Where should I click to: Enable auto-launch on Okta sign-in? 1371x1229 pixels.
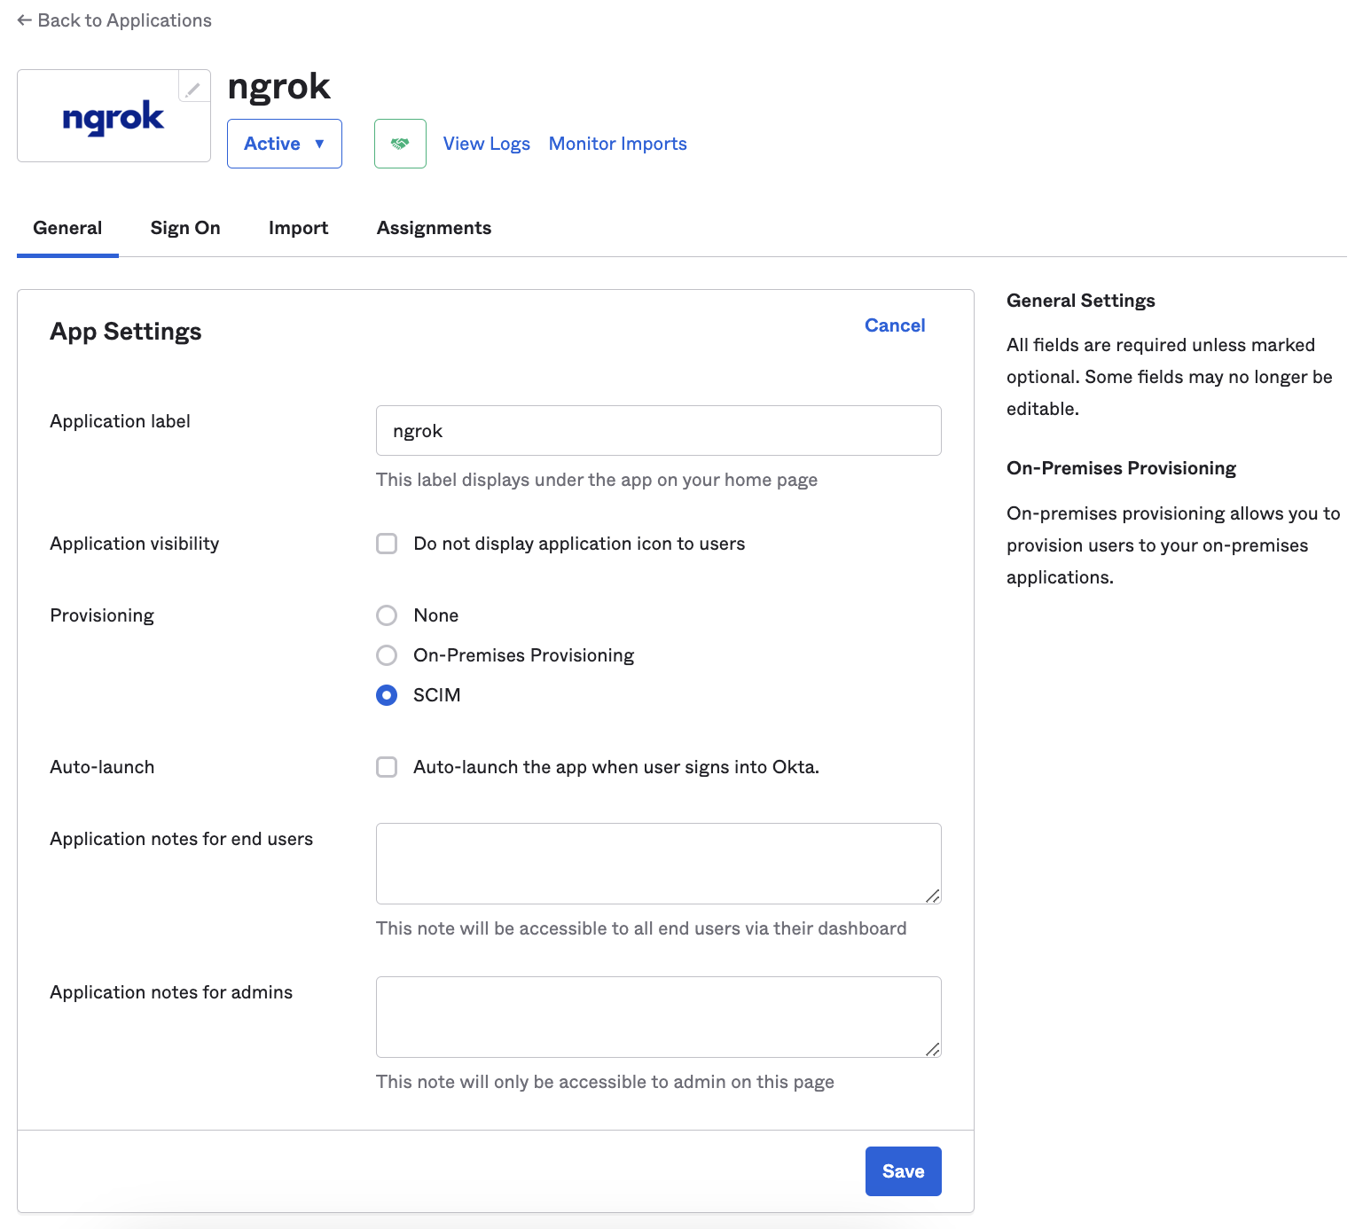(387, 767)
